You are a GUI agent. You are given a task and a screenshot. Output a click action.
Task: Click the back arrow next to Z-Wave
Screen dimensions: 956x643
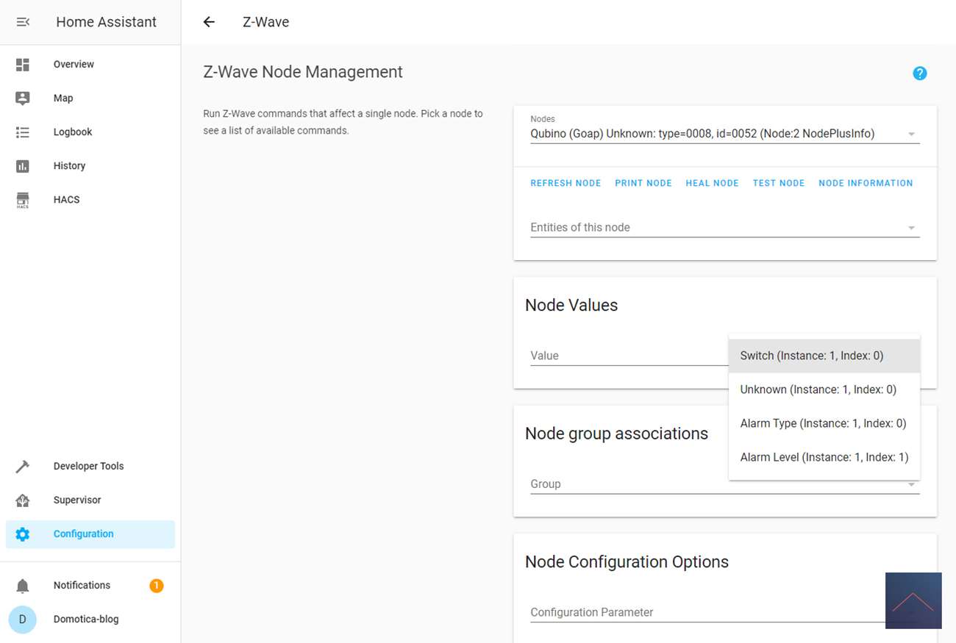[x=209, y=22]
